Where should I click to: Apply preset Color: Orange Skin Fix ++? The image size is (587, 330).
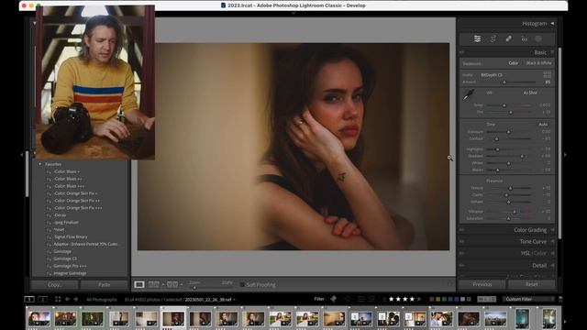[76, 201]
